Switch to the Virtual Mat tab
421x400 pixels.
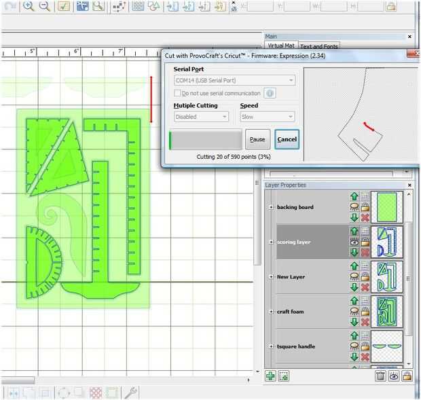pos(281,46)
